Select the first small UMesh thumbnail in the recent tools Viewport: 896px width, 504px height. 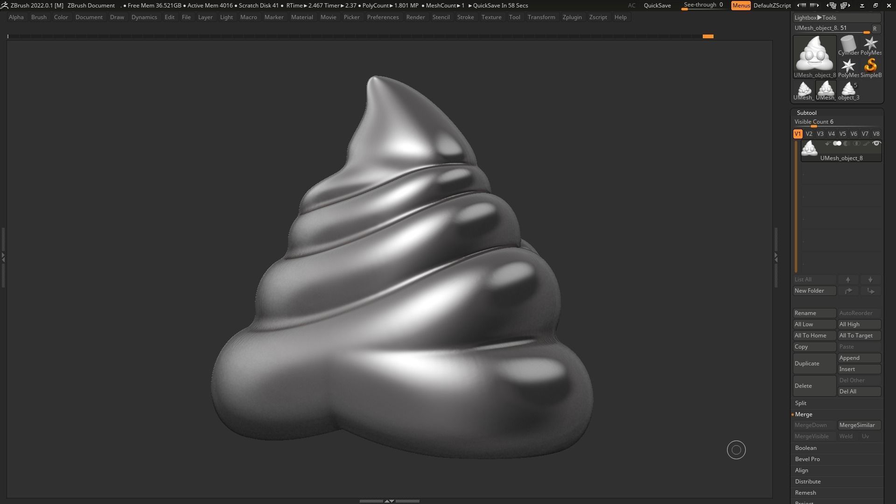click(x=804, y=91)
